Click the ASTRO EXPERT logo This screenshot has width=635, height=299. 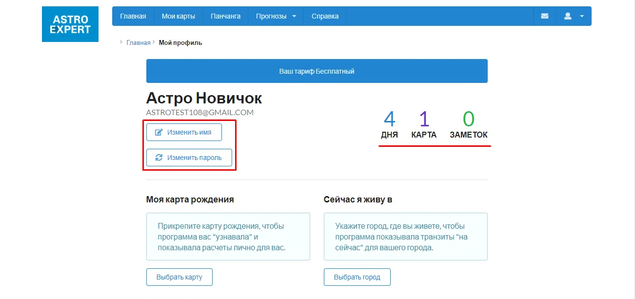[70, 24]
